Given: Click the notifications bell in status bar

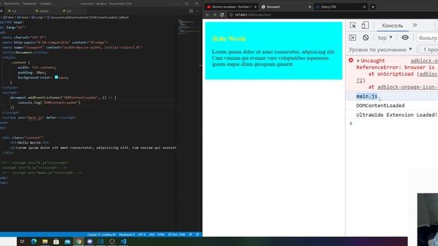Looking at the screenshot, I should coord(198,234).
